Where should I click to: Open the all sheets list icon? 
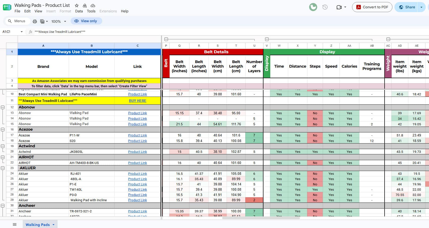(15, 224)
